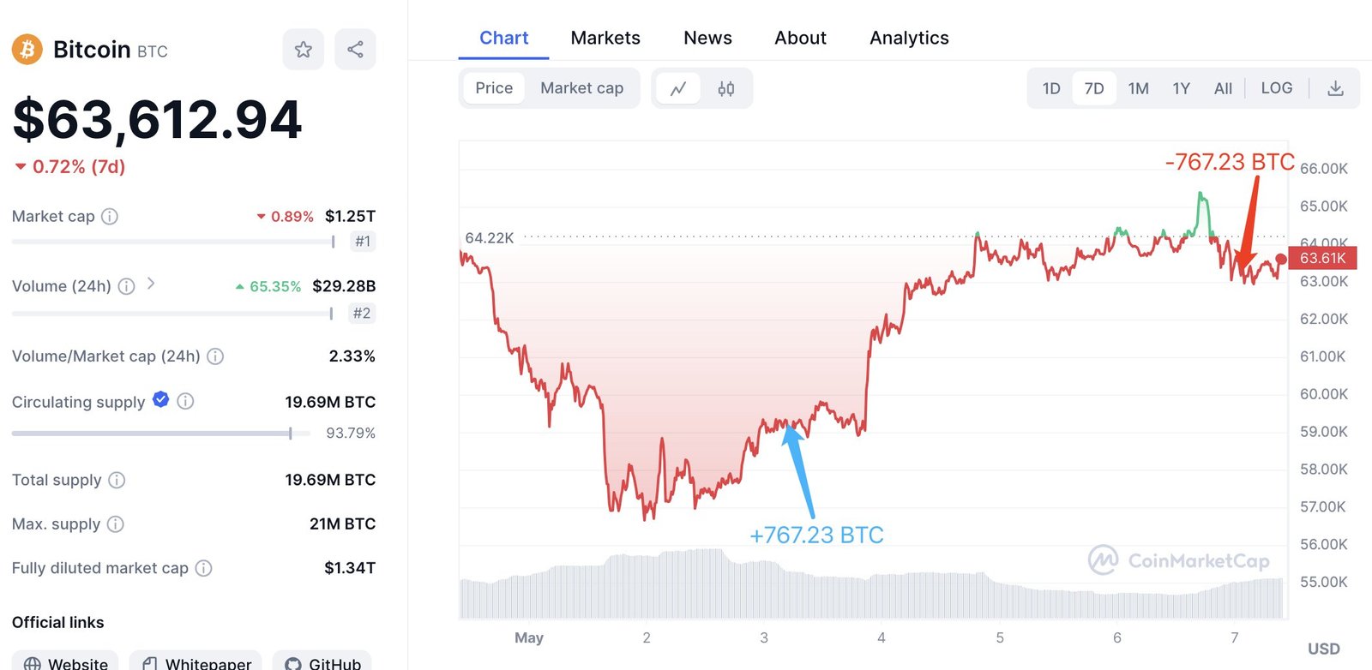Select the 1M time range
This screenshot has width=1372, height=670.
click(x=1138, y=88)
